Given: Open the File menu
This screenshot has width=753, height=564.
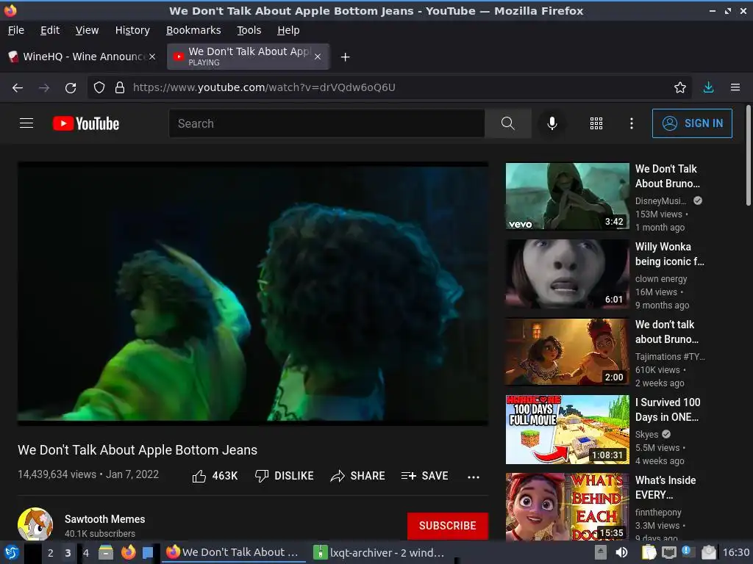Looking at the screenshot, I should point(16,30).
